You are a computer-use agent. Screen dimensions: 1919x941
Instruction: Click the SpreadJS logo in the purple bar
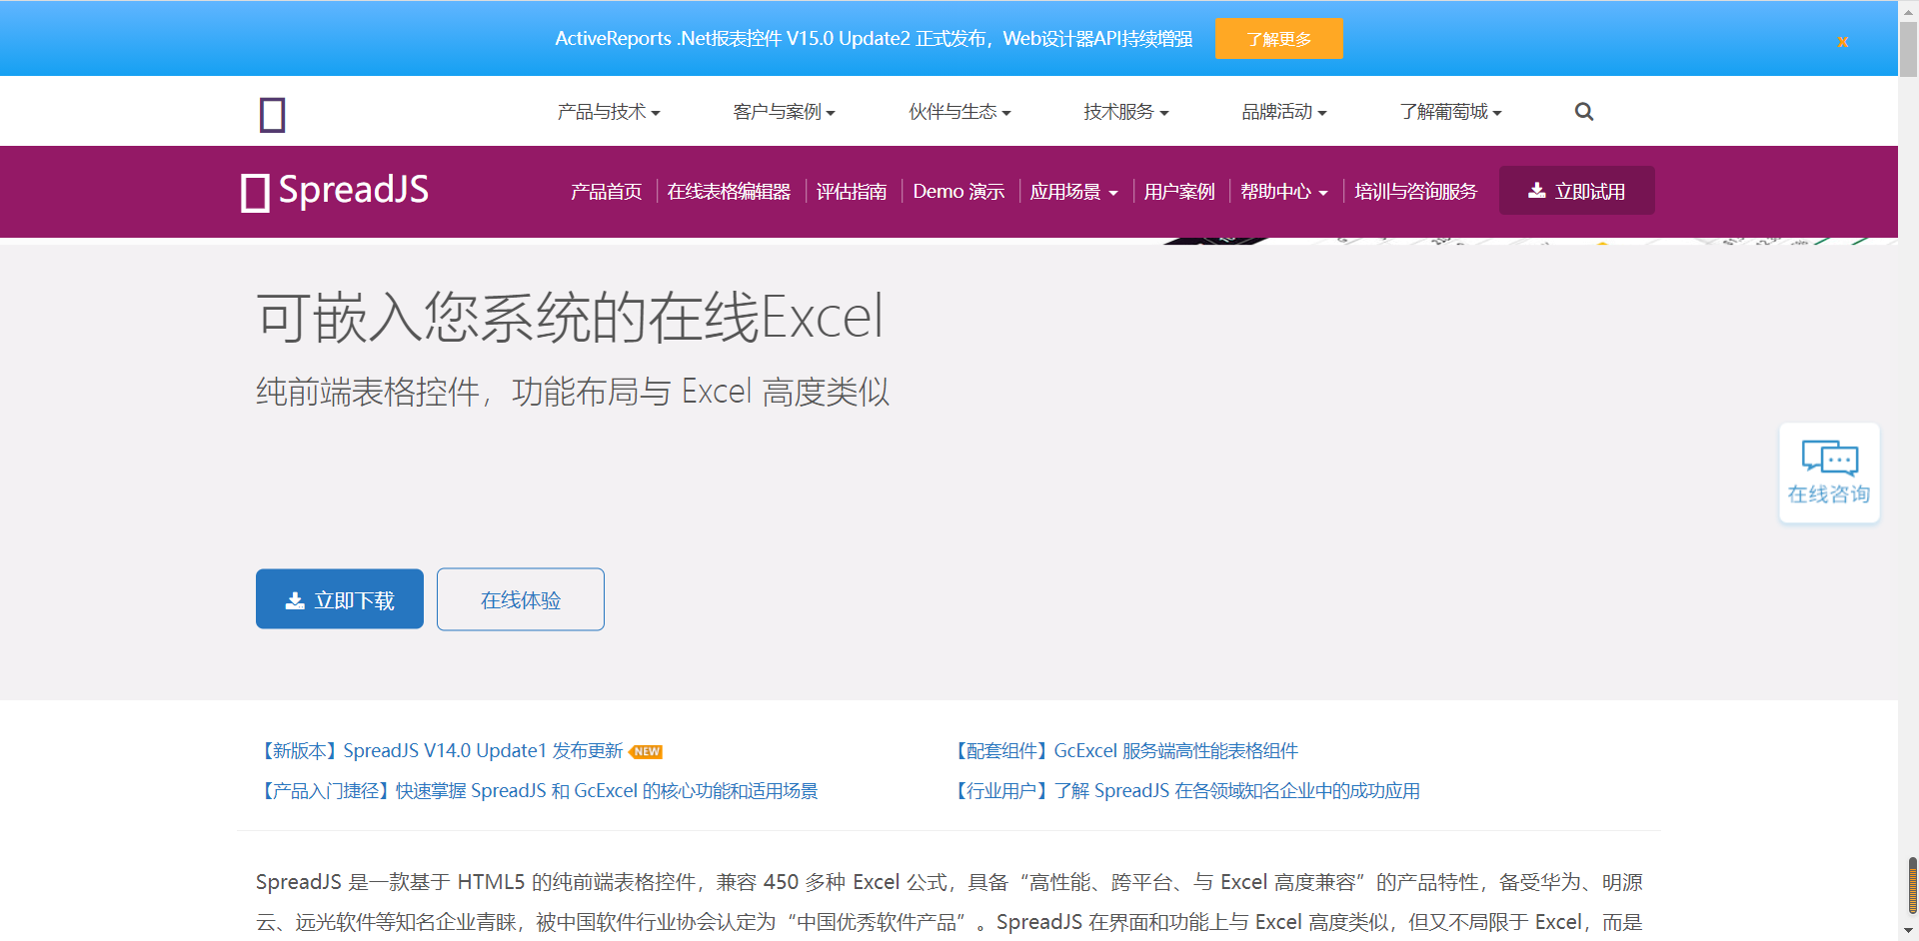pos(333,191)
